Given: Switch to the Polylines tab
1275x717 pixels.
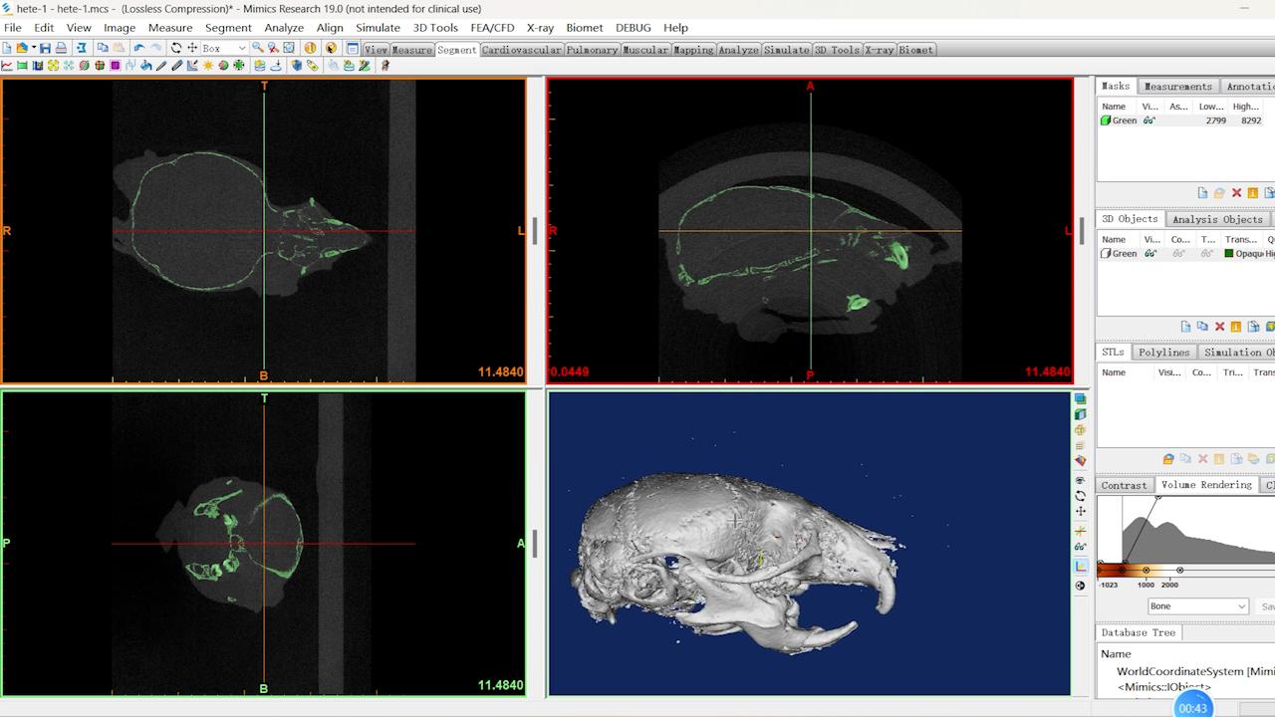Looking at the screenshot, I should [1163, 353].
